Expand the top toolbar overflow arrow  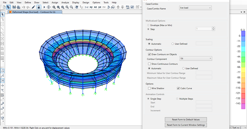pyautogui.click(x=141, y=7)
